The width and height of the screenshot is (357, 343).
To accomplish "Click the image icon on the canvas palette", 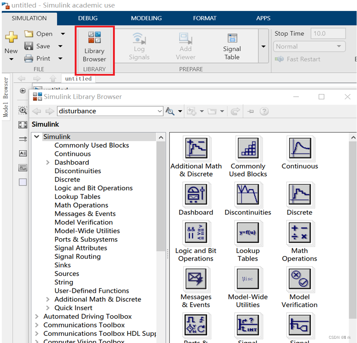I will [x=23, y=168].
